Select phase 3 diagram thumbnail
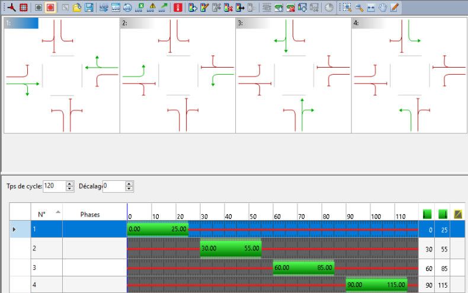The image size is (468, 293). click(x=293, y=76)
